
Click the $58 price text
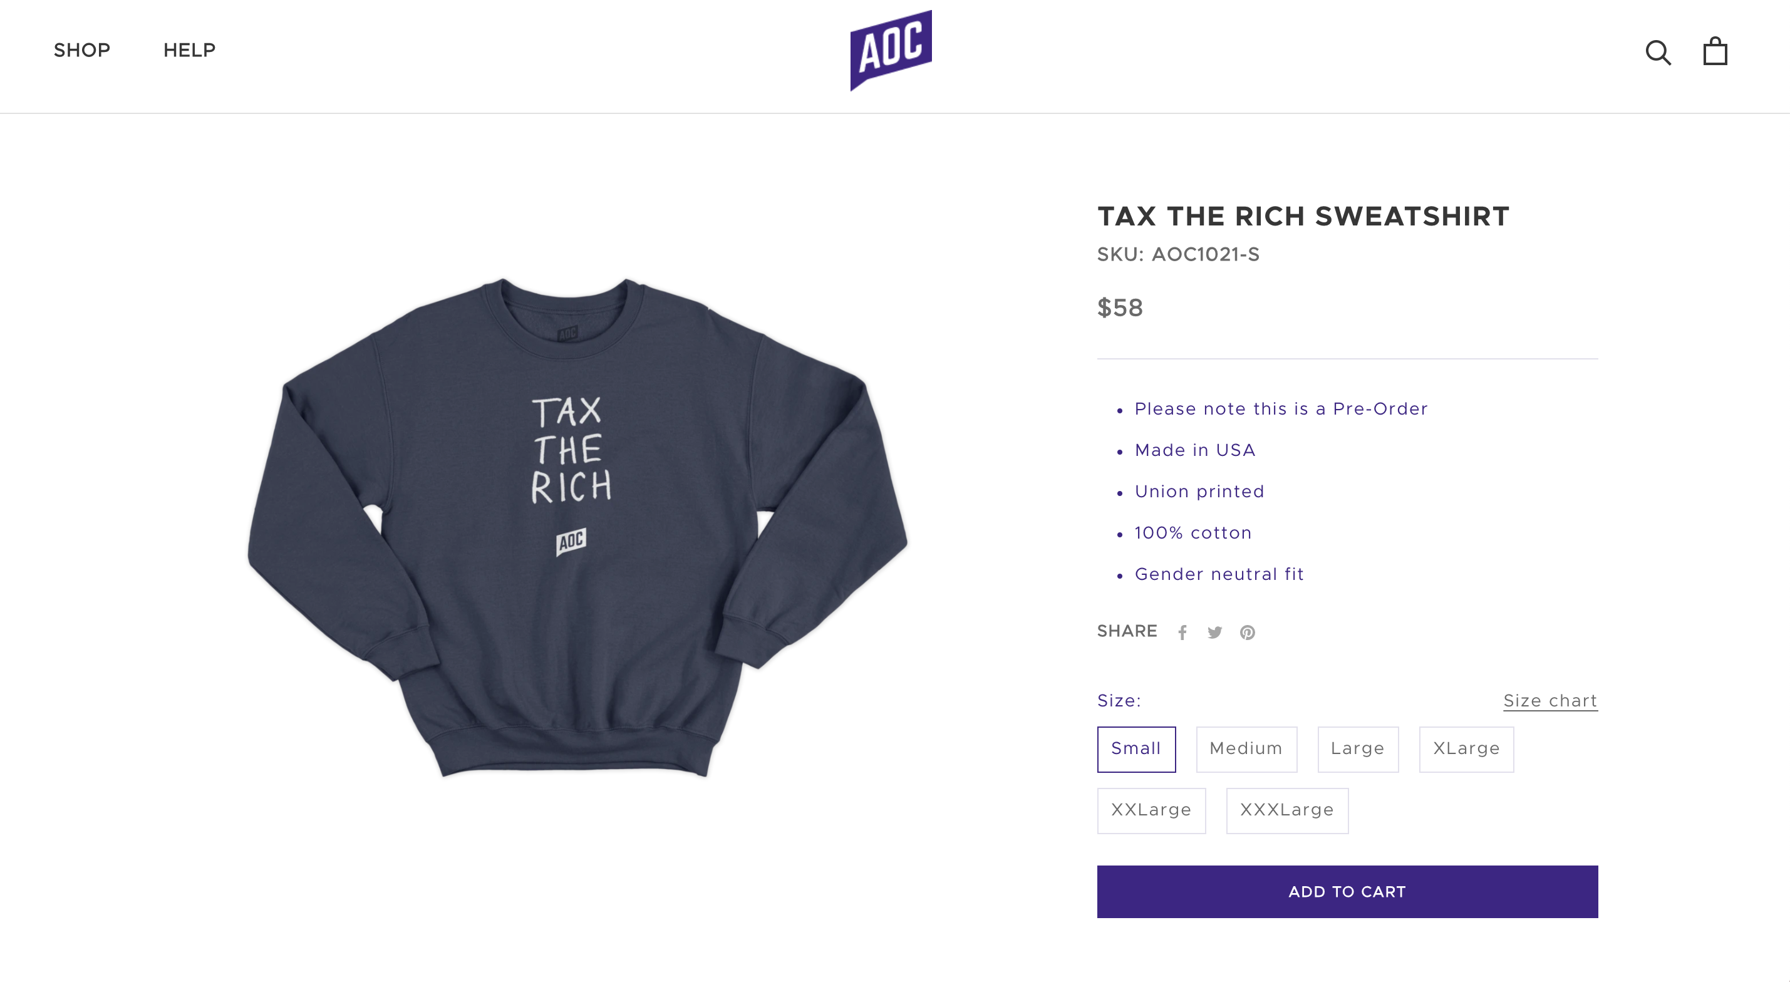coord(1119,307)
